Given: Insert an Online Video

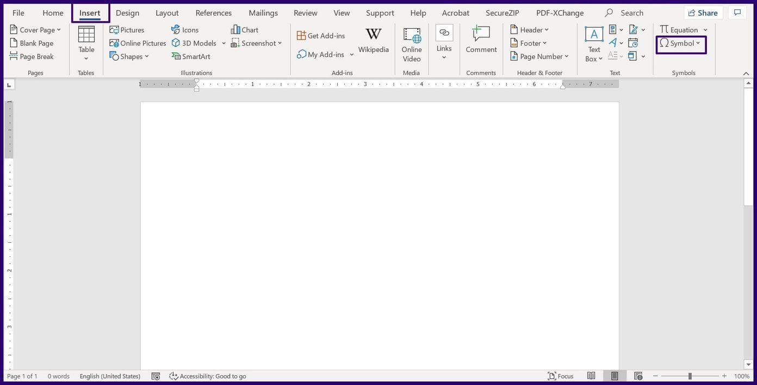Looking at the screenshot, I should coord(412,45).
